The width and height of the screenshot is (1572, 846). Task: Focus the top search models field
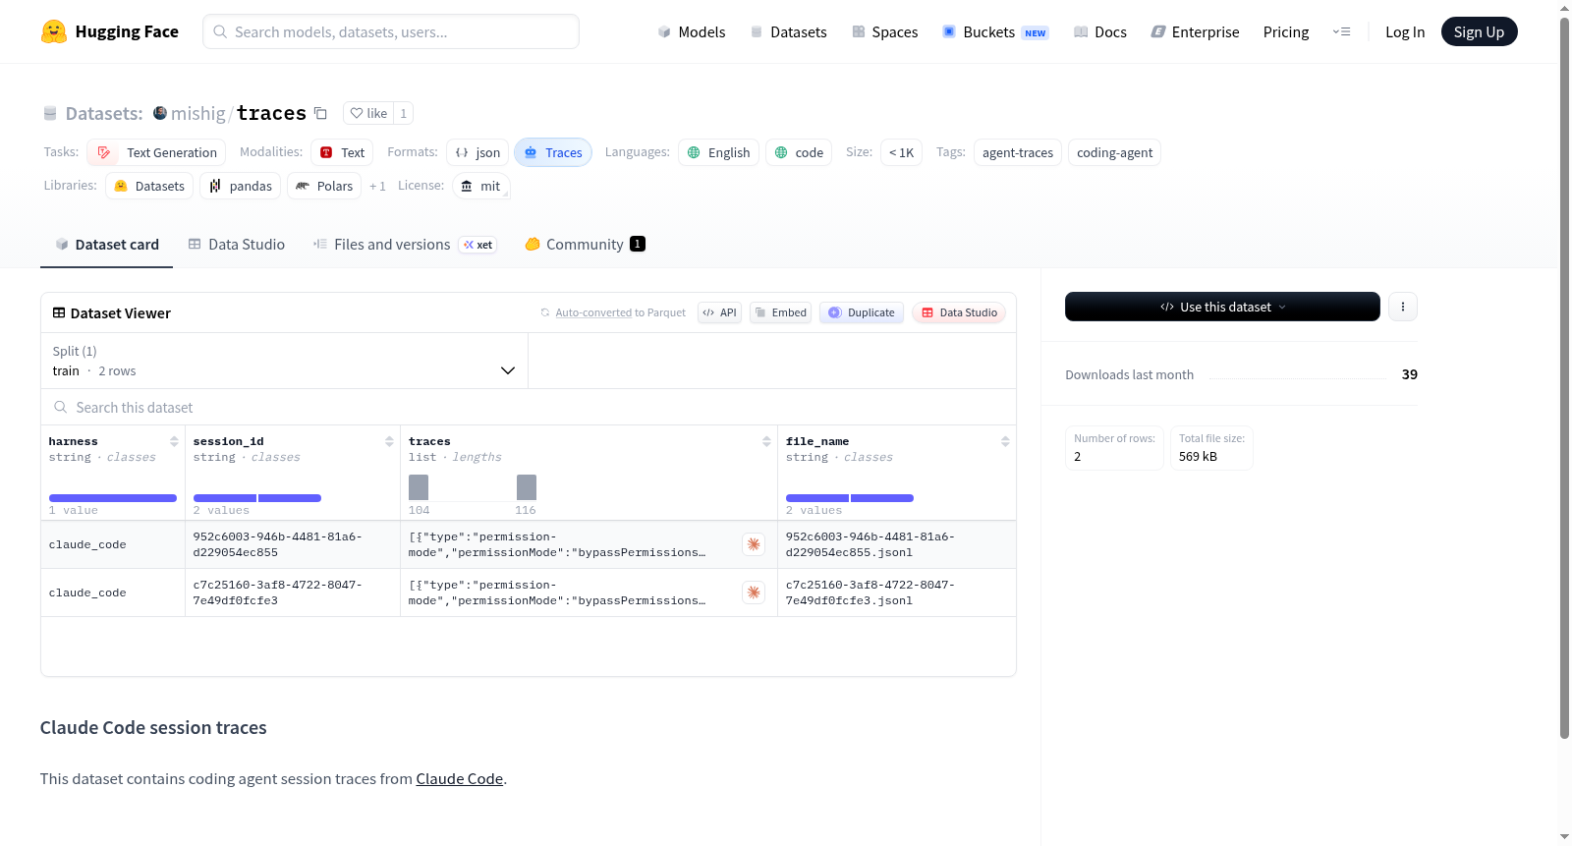click(391, 31)
